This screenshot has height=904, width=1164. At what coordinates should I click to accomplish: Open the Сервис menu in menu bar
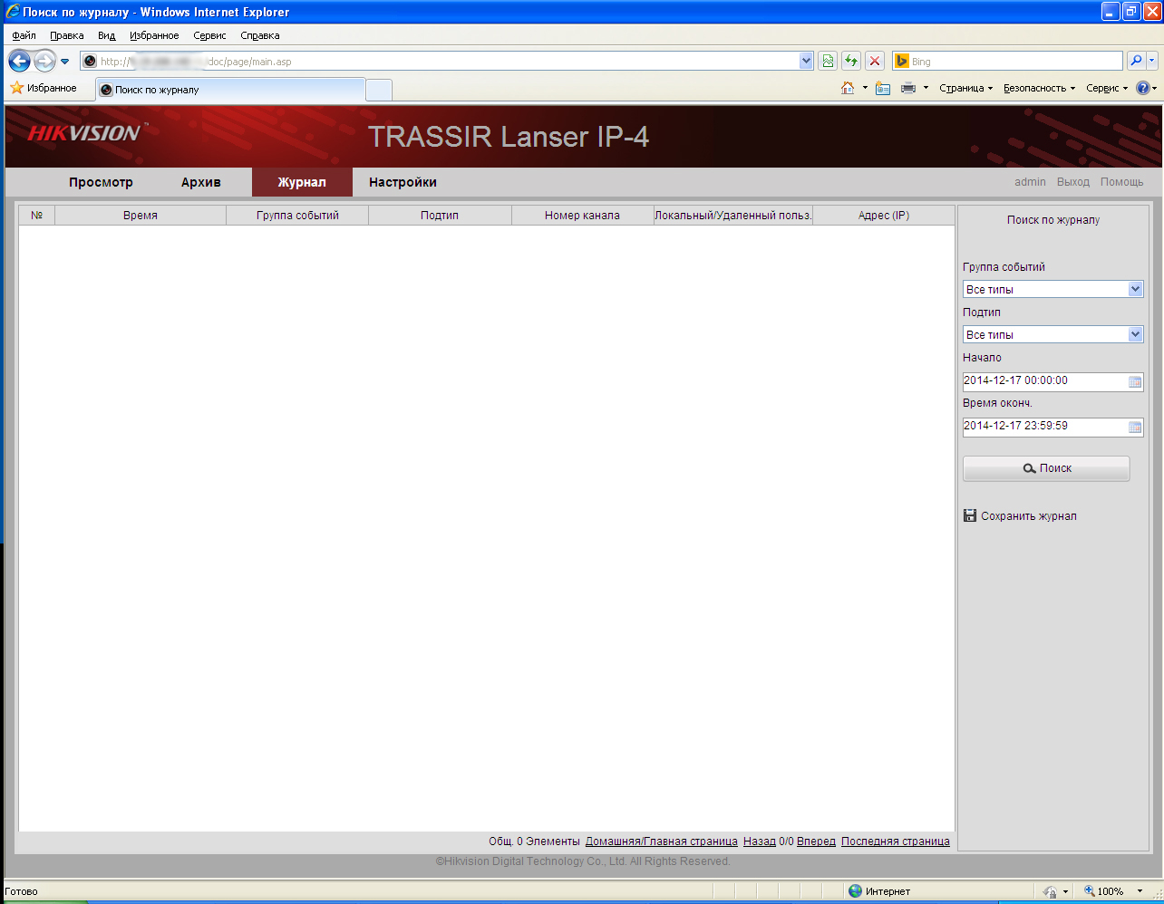pyautogui.click(x=209, y=35)
